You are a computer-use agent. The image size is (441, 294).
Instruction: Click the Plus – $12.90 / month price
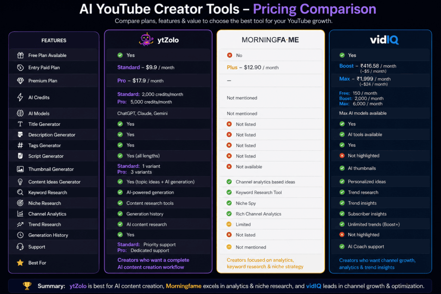coord(252,68)
